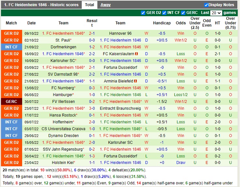This screenshot has width=240, height=187.
Task: Click the 10 win(s)(50.00%) summary text
Action: pos(56,170)
